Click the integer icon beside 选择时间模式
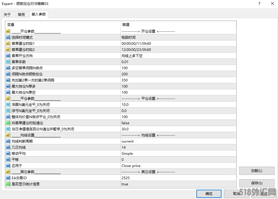The width and height of the screenshot is (278, 199). (x=8, y=38)
